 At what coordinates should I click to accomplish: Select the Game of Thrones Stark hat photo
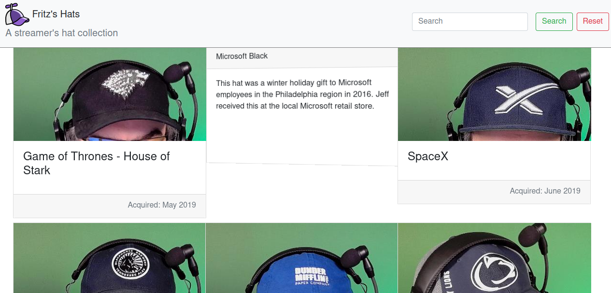[110, 94]
